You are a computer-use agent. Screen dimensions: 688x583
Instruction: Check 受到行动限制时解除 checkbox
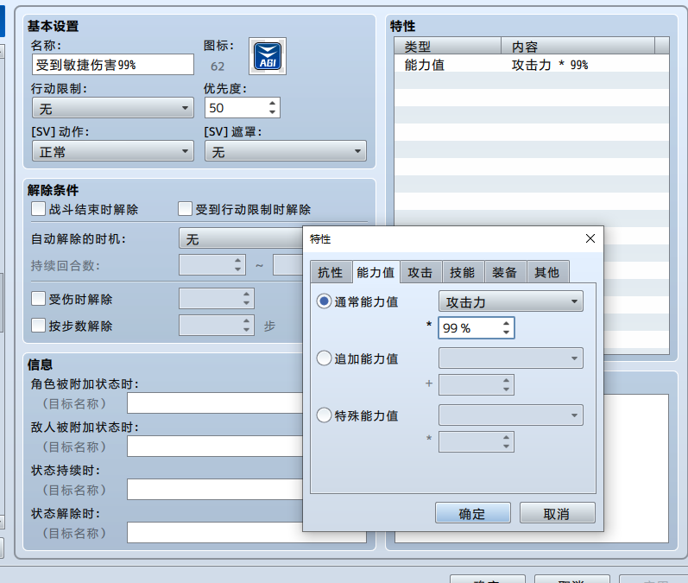click(185, 209)
